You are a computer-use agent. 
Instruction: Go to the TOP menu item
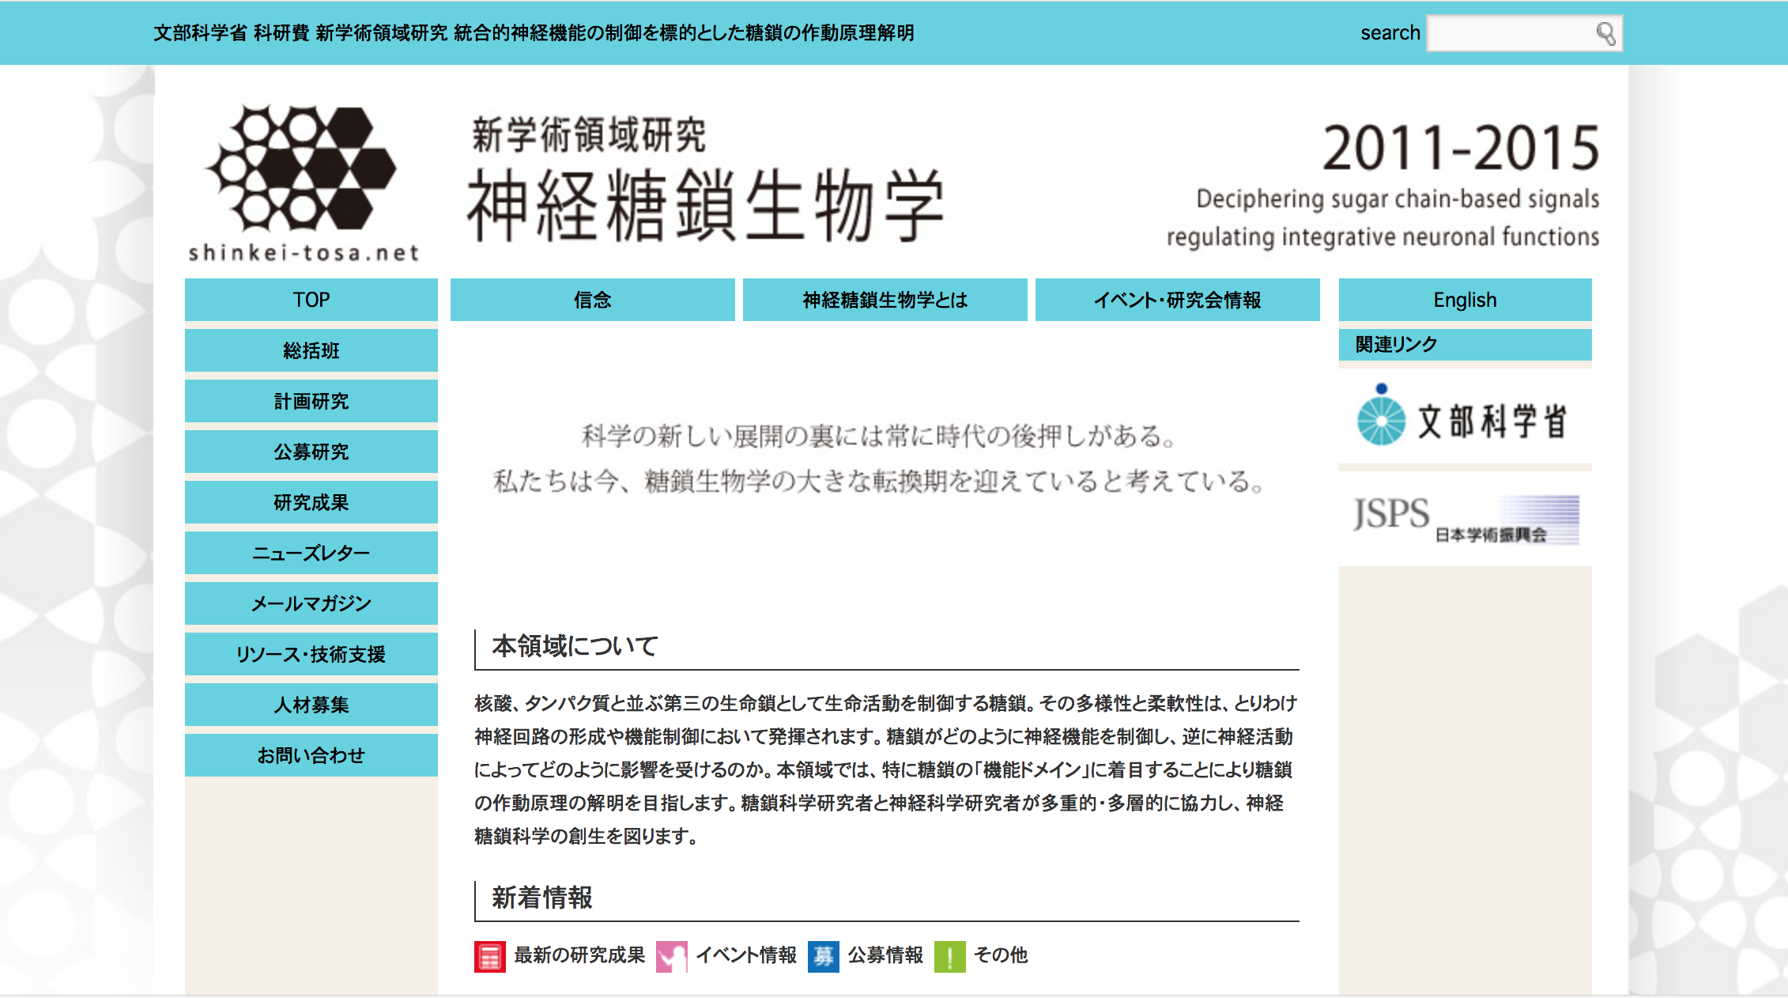pos(311,300)
